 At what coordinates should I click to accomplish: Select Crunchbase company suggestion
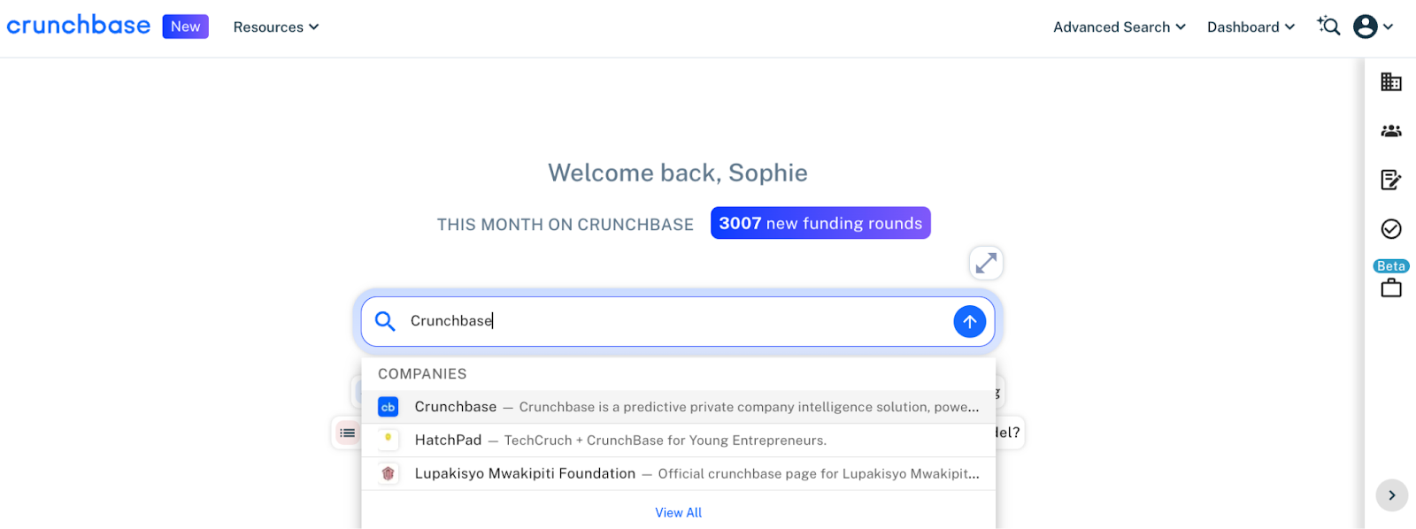pyautogui.click(x=678, y=407)
